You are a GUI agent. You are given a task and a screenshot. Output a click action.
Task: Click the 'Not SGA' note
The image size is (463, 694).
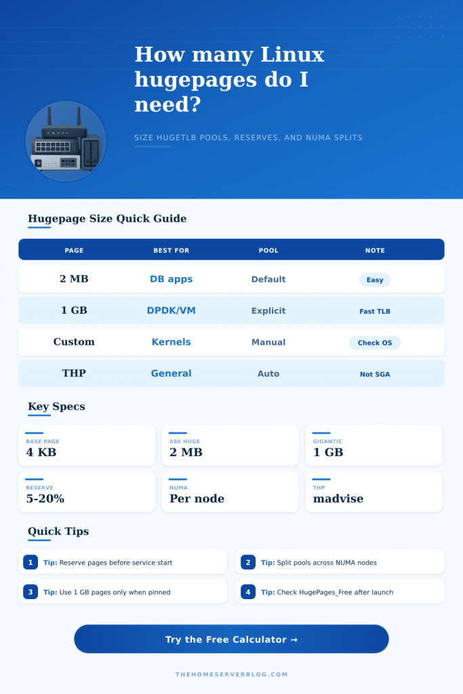[374, 374]
